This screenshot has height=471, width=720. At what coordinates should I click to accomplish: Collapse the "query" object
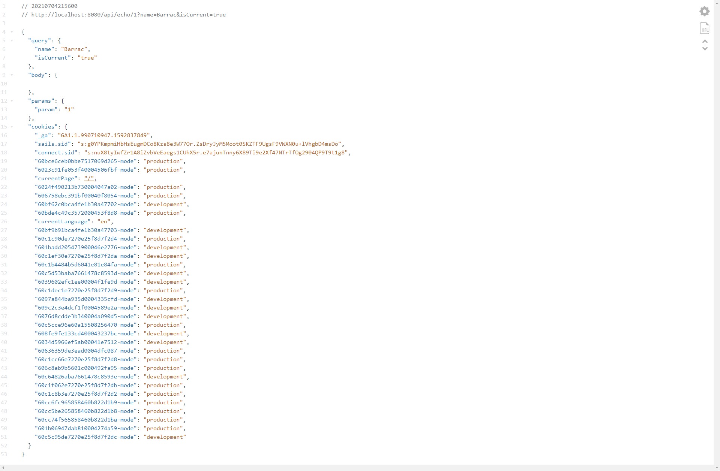click(x=12, y=40)
